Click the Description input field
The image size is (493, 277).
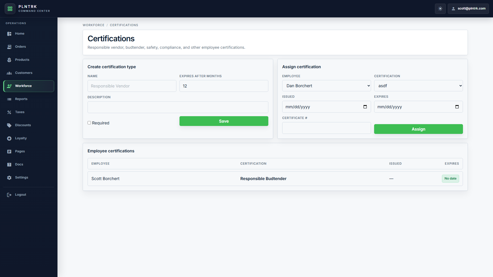pos(178,107)
